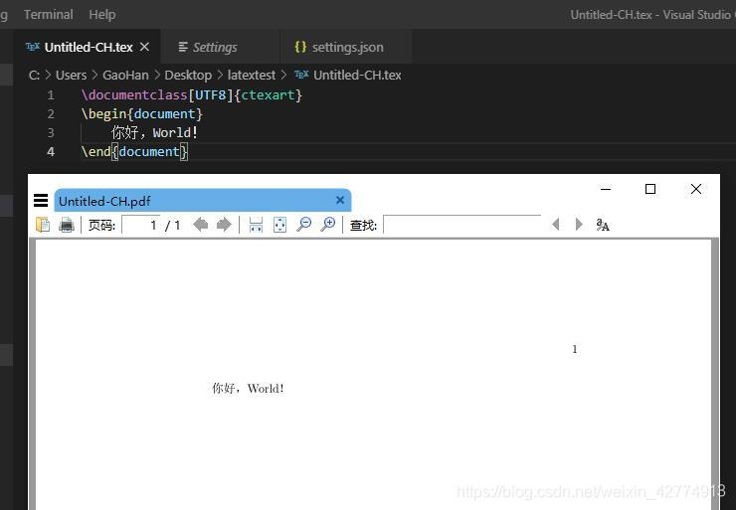Open the Terminal menu
Screen dimensions: 736x510
tap(49, 15)
